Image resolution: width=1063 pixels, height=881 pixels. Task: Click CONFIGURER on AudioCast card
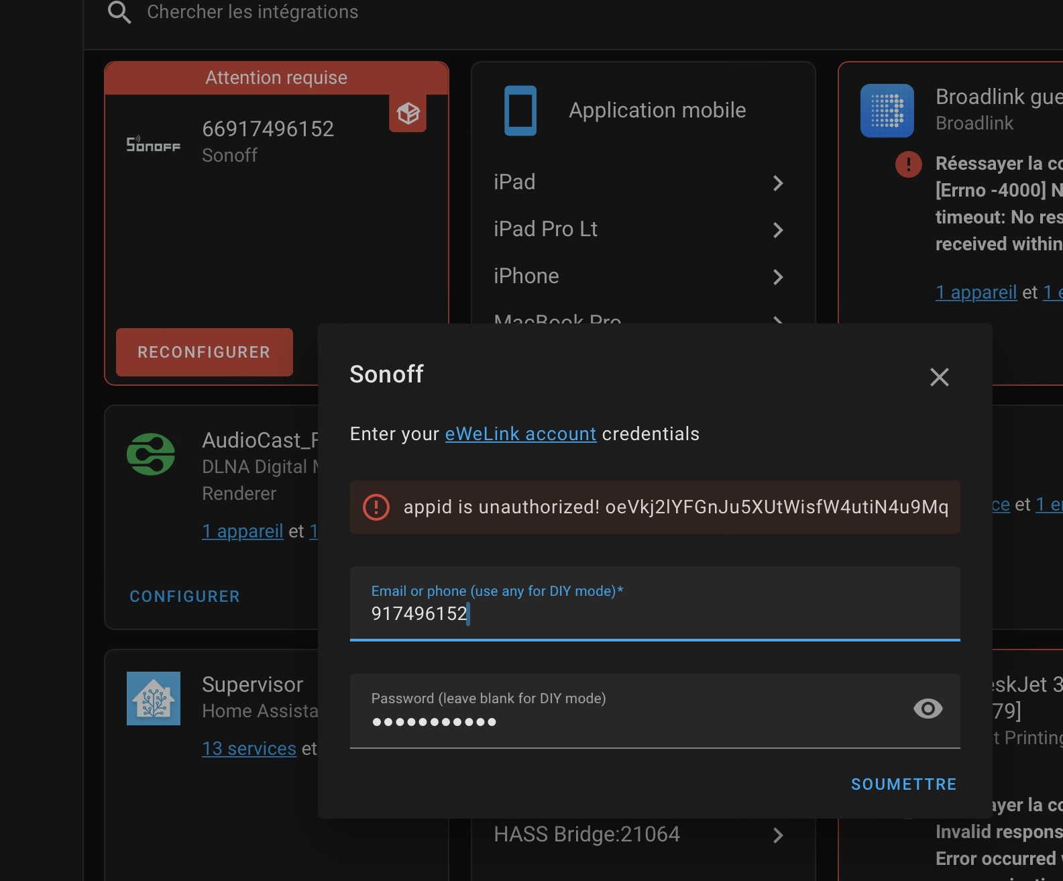(x=185, y=597)
